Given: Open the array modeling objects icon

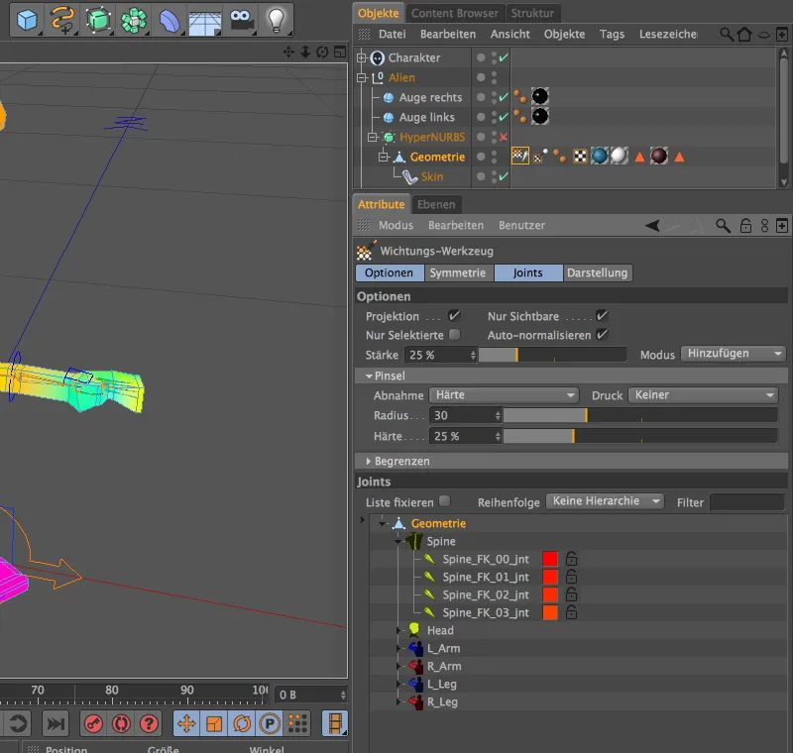Looking at the screenshot, I should tap(134, 20).
